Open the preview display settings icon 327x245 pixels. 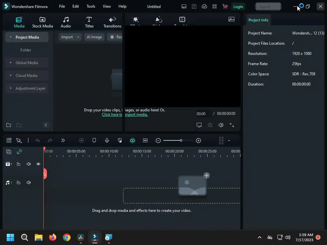pos(199,125)
